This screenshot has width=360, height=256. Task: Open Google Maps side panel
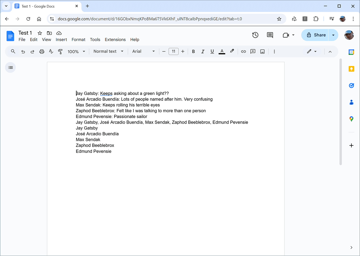pyautogui.click(x=351, y=119)
